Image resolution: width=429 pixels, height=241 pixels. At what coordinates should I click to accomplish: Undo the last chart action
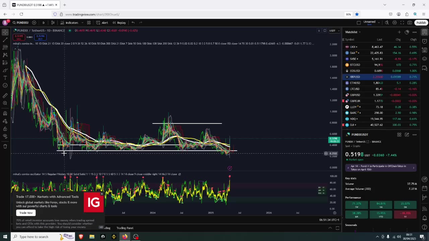(x=133, y=23)
